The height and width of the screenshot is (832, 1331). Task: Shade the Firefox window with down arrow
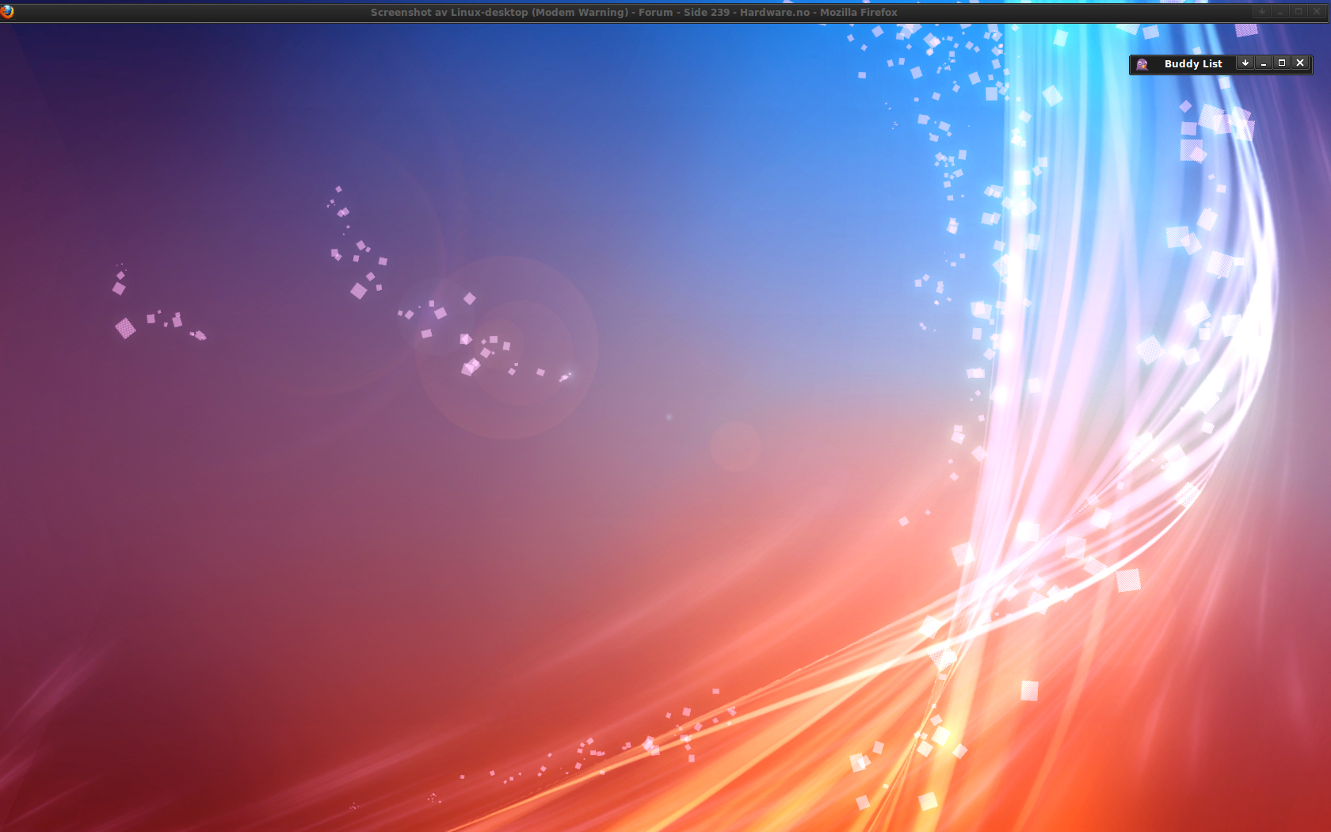(x=1262, y=11)
